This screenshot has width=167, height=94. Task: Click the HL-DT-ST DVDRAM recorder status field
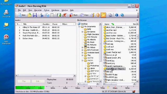(x=117, y=92)
